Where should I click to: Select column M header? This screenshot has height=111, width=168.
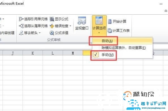click(x=73, y=53)
